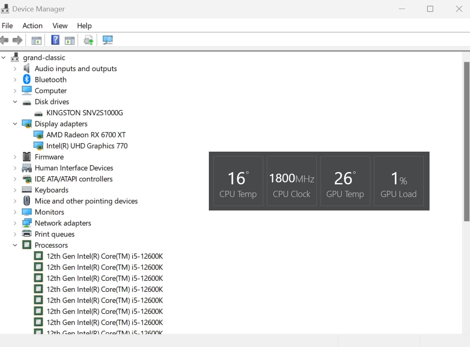
Task: Open the Action menu
Action: tap(32, 26)
